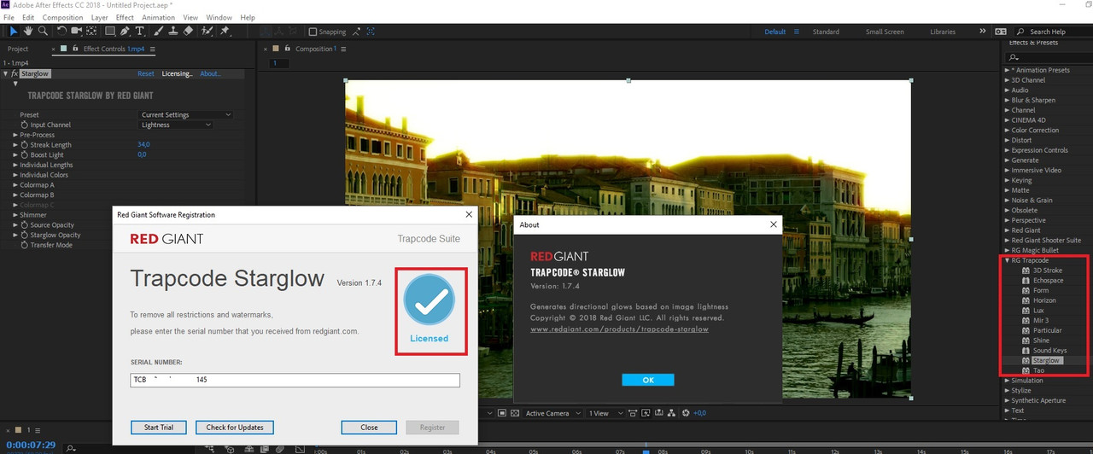Click Close in Red Giant registration dialog
The width and height of the screenshot is (1093, 454).
(x=369, y=428)
